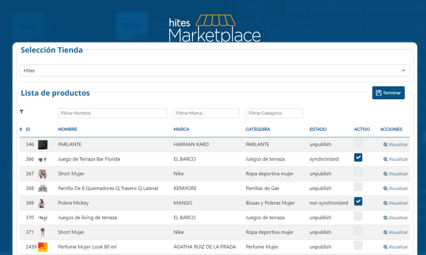426x255 pixels.
Task: Open the thumbnail for product 371
Action: point(42,232)
